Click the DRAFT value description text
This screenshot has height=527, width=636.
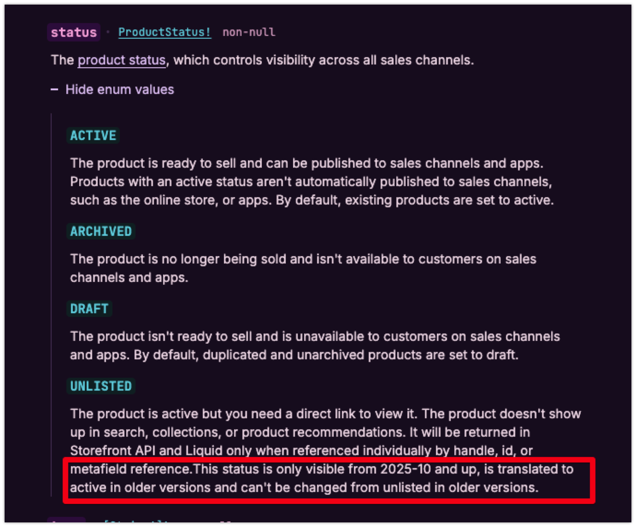tap(315, 345)
